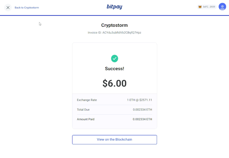
Task: Click the Success! message text
Action: point(114,69)
